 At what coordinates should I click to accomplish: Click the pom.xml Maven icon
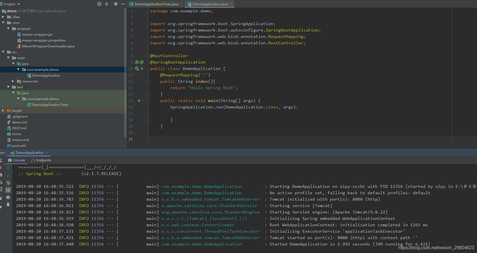(9, 146)
